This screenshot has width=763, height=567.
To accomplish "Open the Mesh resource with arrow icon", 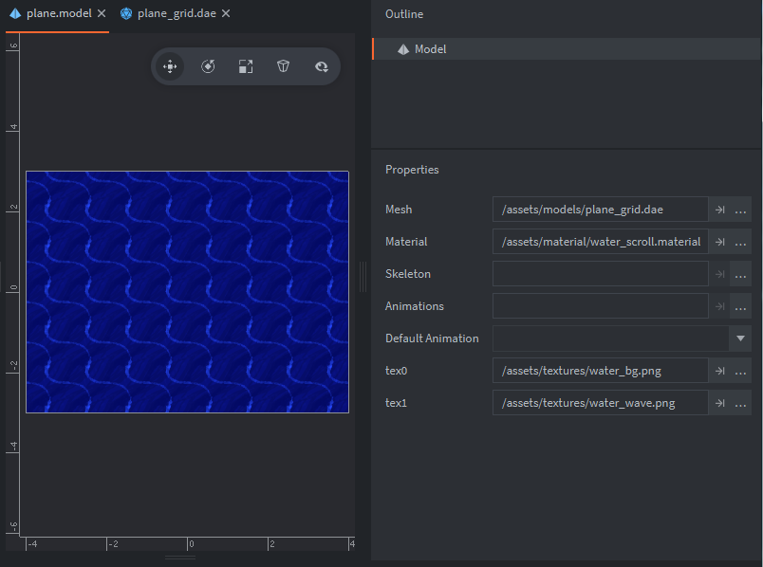I will pyautogui.click(x=719, y=210).
